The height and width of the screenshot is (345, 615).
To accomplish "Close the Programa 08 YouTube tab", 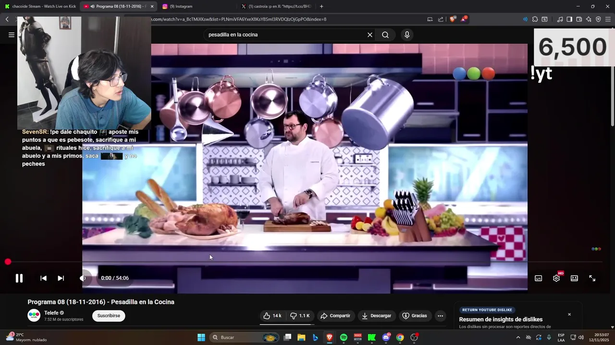I will coord(152,6).
